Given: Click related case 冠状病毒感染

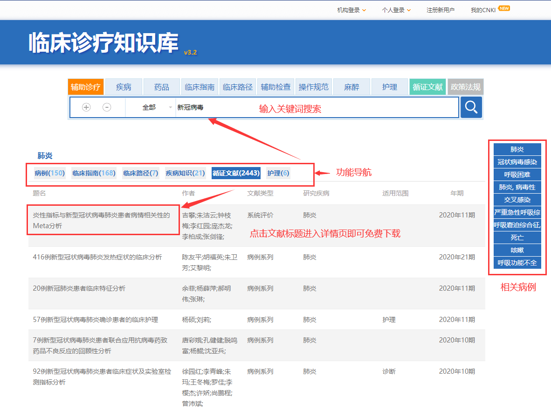Looking at the screenshot, I should point(517,162).
